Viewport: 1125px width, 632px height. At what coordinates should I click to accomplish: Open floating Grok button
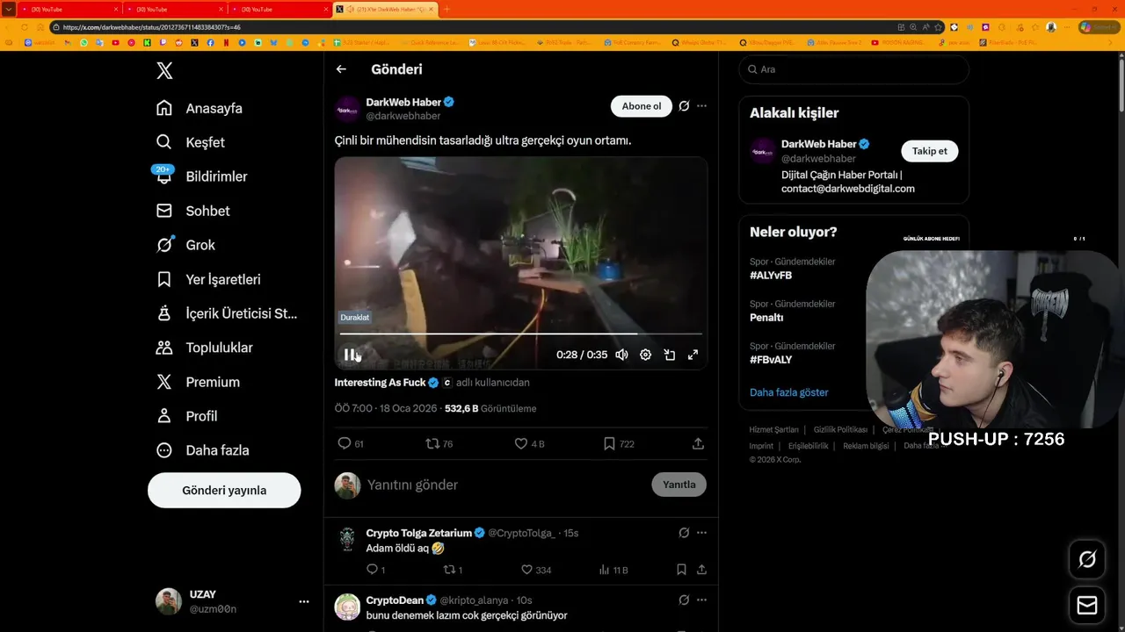point(1087,559)
